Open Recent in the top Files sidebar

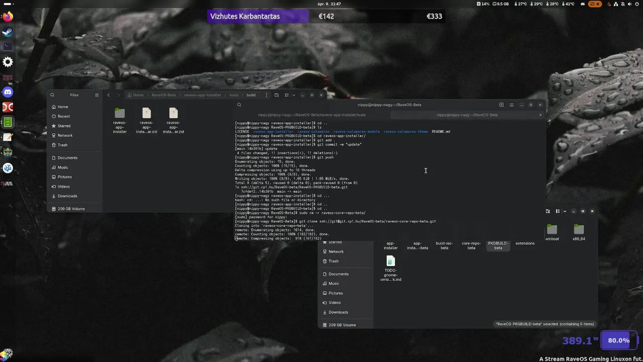click(x=75, y=117)
